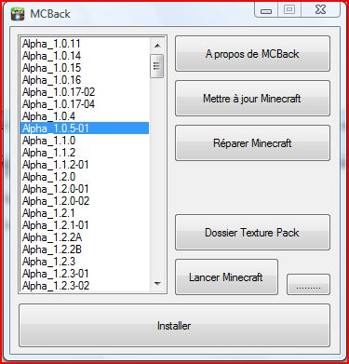Select Alpha_1.0.14 in the list

(85, 56)
